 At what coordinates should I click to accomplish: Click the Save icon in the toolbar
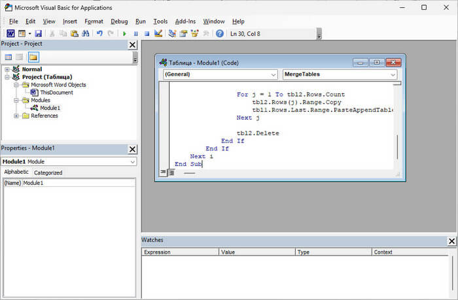[38, 33]
